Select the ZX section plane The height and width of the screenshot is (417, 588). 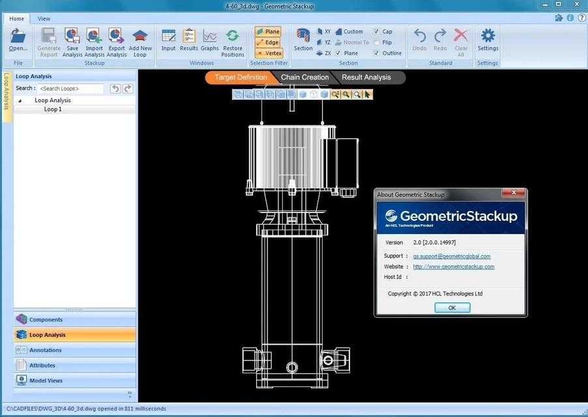pos(323,53)
